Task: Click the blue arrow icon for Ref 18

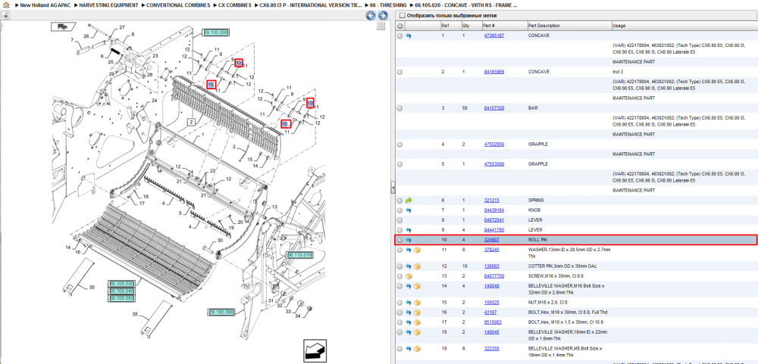Action: coord(409,333)
